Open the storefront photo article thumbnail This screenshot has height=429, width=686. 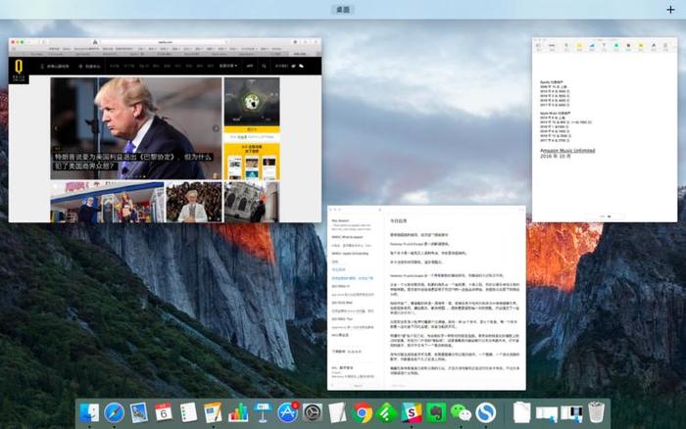tap(107, 202)
